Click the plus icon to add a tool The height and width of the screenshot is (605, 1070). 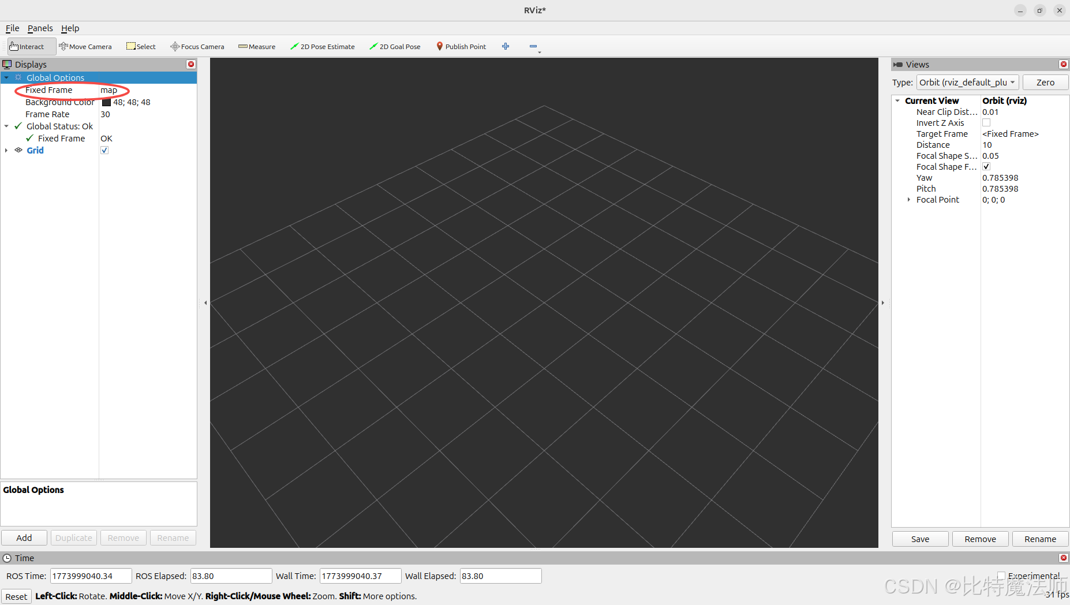coord(506,46)
